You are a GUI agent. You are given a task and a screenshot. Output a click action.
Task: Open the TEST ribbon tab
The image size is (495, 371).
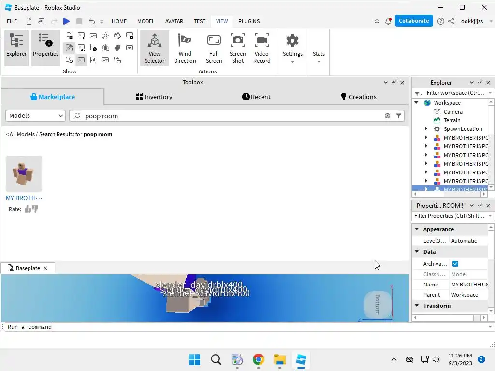(x=200, y=21)
